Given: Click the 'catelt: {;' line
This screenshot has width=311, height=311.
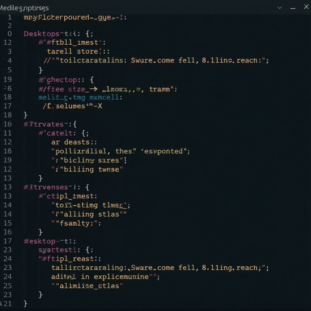Looking at the screenshot, I should (64, 133).
